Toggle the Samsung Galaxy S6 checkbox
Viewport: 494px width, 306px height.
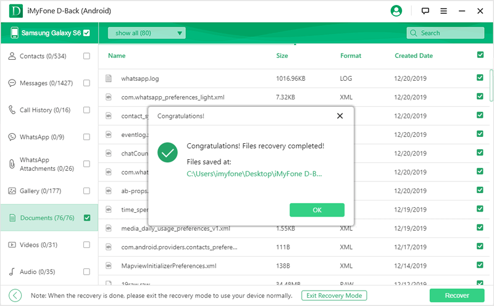point(86,33)
